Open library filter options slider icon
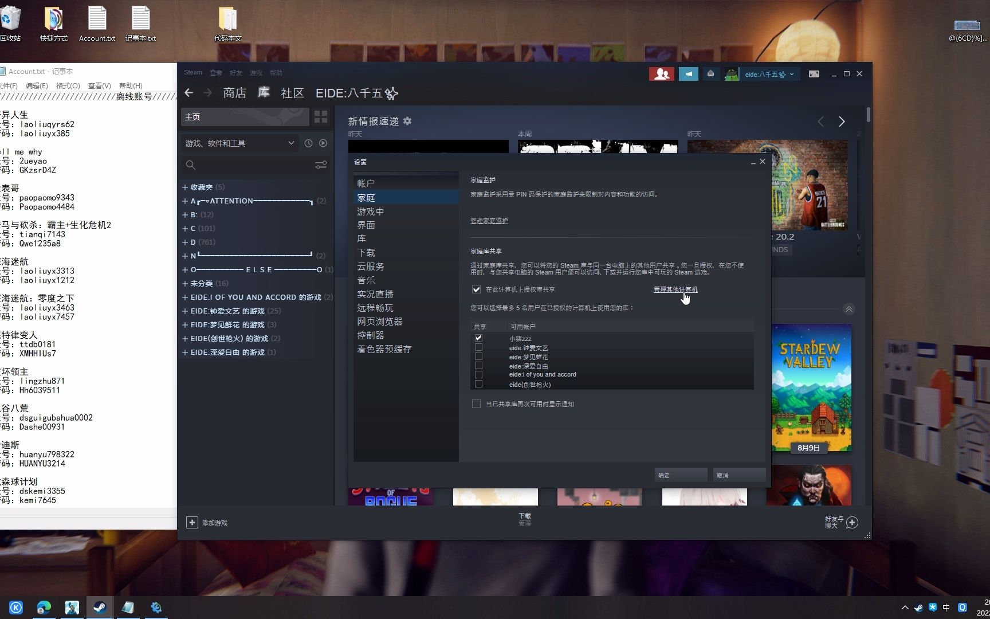 click(321, 165)
